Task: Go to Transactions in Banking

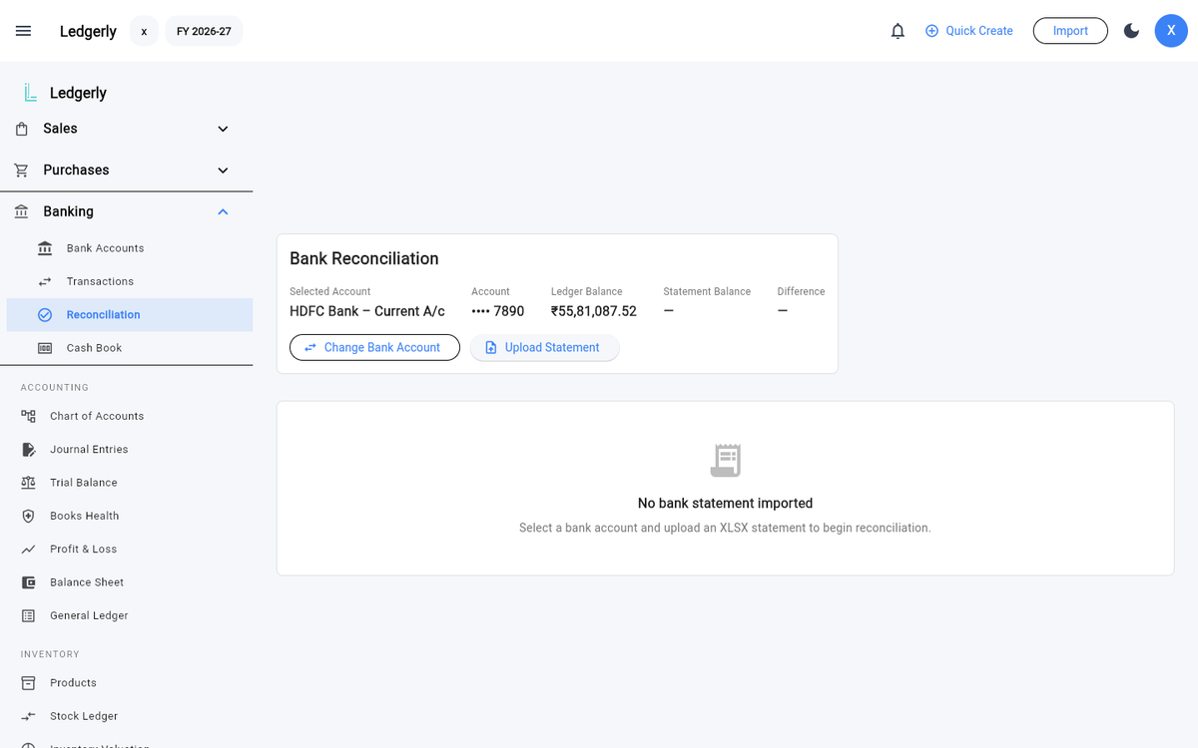Action: [130, 281]
